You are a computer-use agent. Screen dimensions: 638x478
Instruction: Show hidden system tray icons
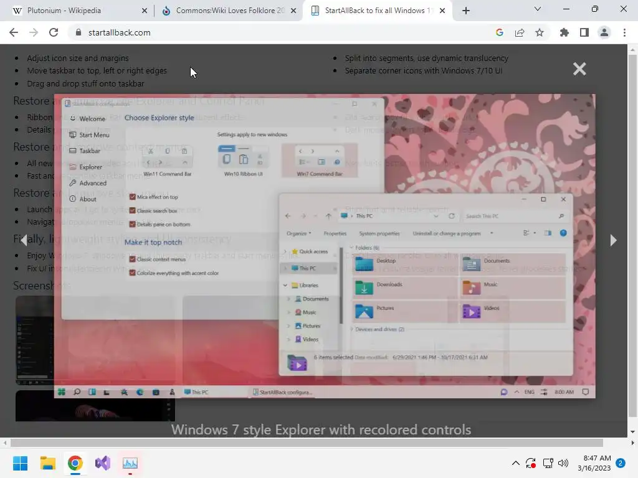pos(515,463)
